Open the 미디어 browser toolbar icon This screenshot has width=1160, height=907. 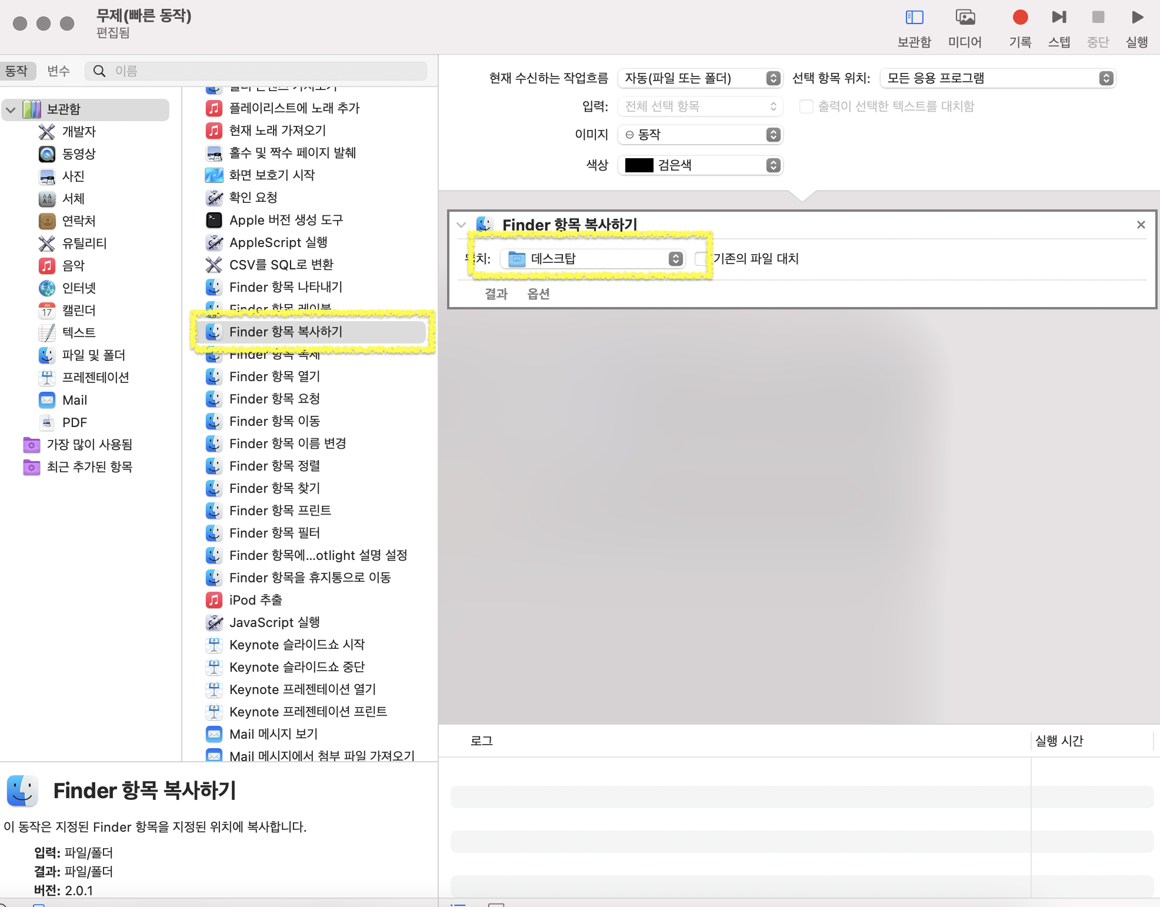[x=965, y=18]
